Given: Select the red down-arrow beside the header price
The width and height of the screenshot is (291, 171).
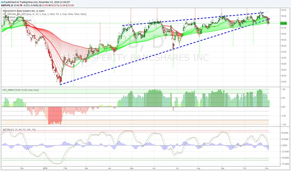Looking at the screenshot, I should point(21,6).
